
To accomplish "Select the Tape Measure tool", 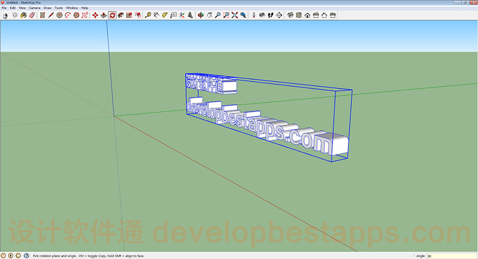I will tap(148, 15).
